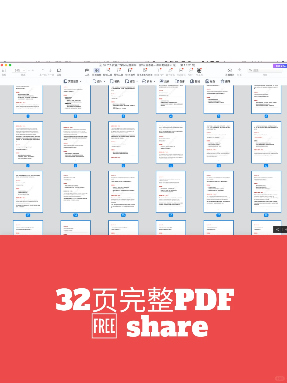This screenshot has height=383, width=287.
Task: Adjust zoom in the 54% zoom control
Action: [x=19, y=70]
